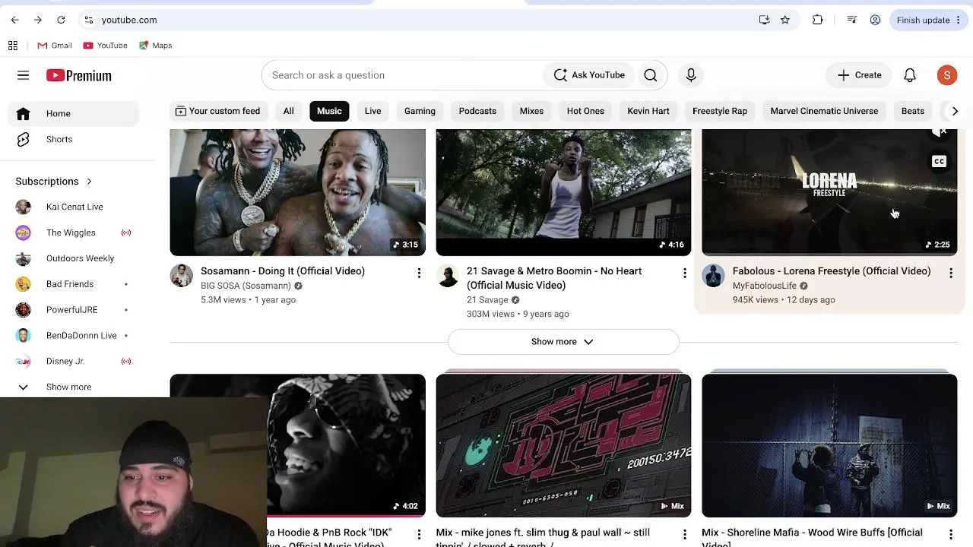Open Shorts in the sidebar

pos(74,140)
